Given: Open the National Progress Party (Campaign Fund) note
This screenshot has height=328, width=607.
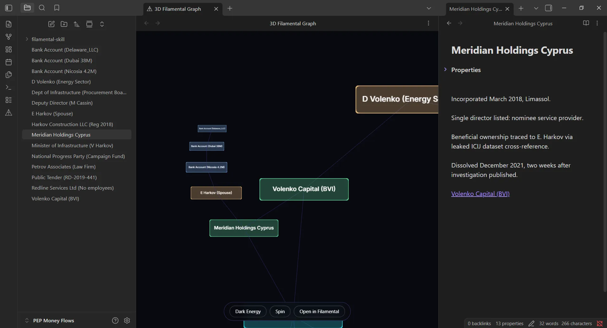Looking at the screenshot, I should coord(77,156).
